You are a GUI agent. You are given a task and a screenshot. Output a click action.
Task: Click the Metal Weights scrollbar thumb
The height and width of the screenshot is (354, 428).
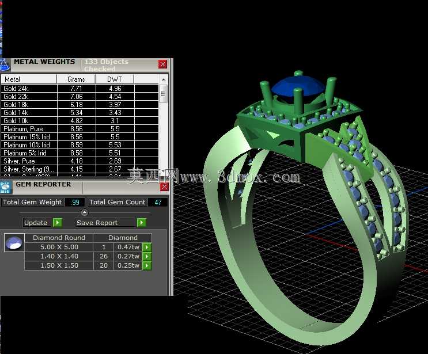click(x=163, y=94)
